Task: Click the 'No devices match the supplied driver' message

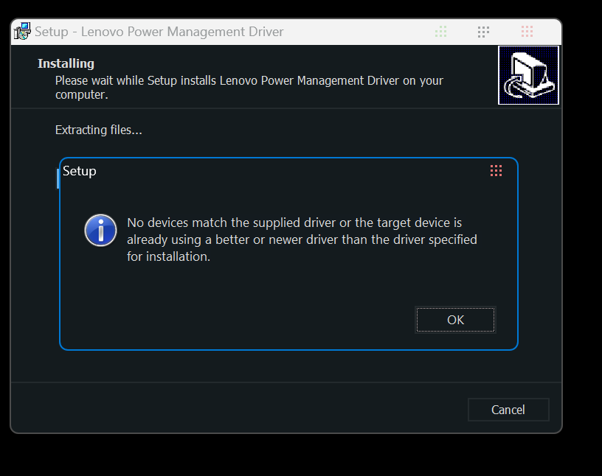Action: (302, 239)
